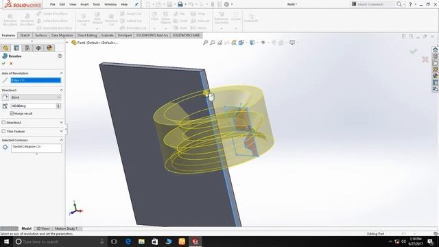439x247 pixels.
Task: Collapse the Direction1 section
Action: point(61,90)
